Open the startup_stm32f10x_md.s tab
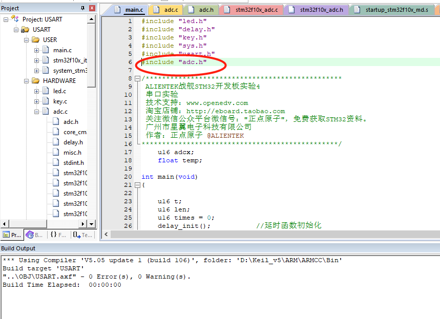The height and width of the screenshot is (319, 440). (397, 9)
